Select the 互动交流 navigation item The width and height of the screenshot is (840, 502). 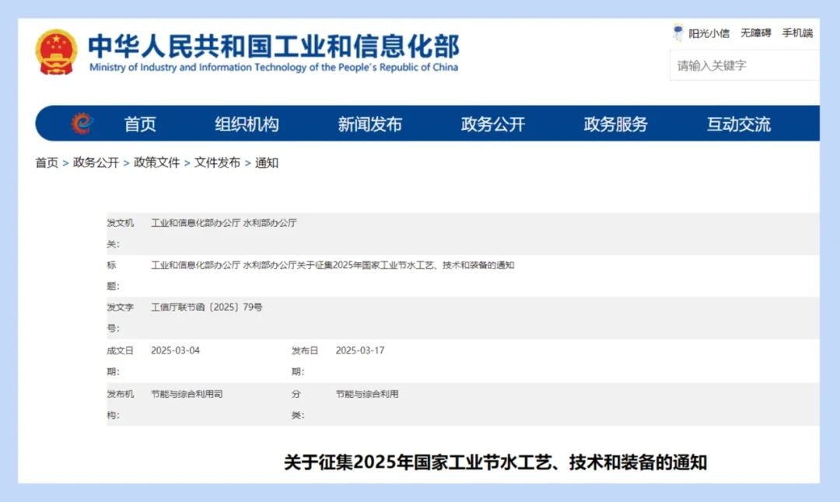coord(738,124)
